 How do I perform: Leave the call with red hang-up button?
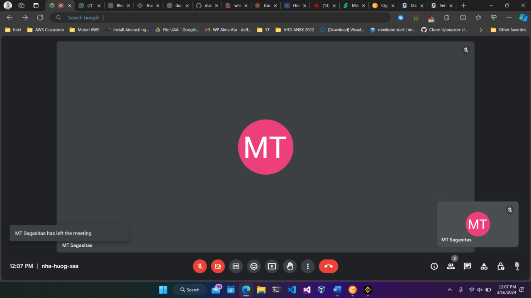(328, 266)
